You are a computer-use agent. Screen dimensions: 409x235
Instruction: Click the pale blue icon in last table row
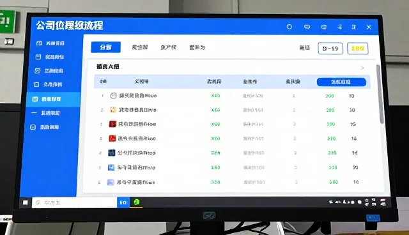(x=111, y=183)
